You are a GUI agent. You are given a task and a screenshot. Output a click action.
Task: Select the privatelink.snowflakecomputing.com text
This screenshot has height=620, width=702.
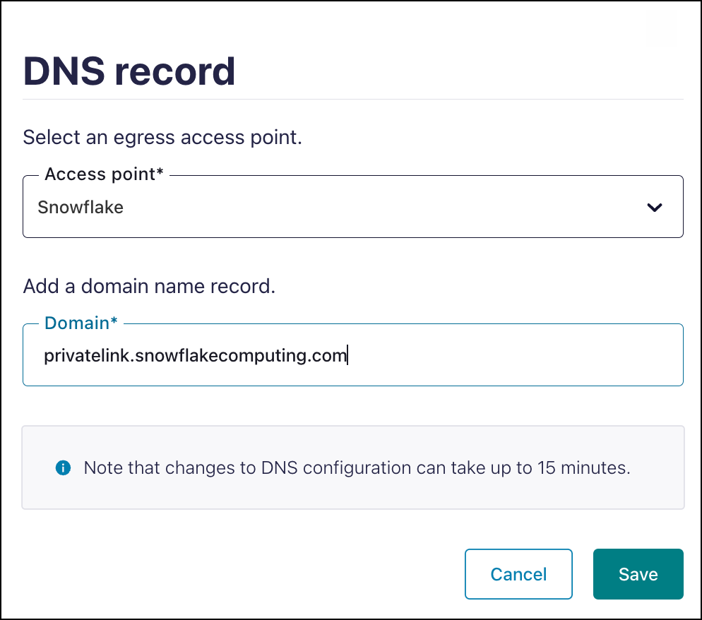click(195, 355)
